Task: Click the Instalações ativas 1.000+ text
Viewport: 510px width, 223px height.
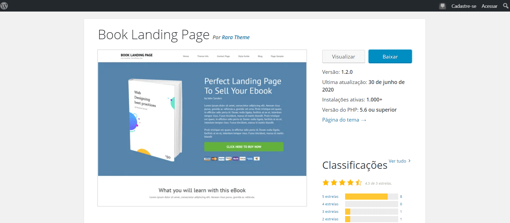Action: click(352, 100)
